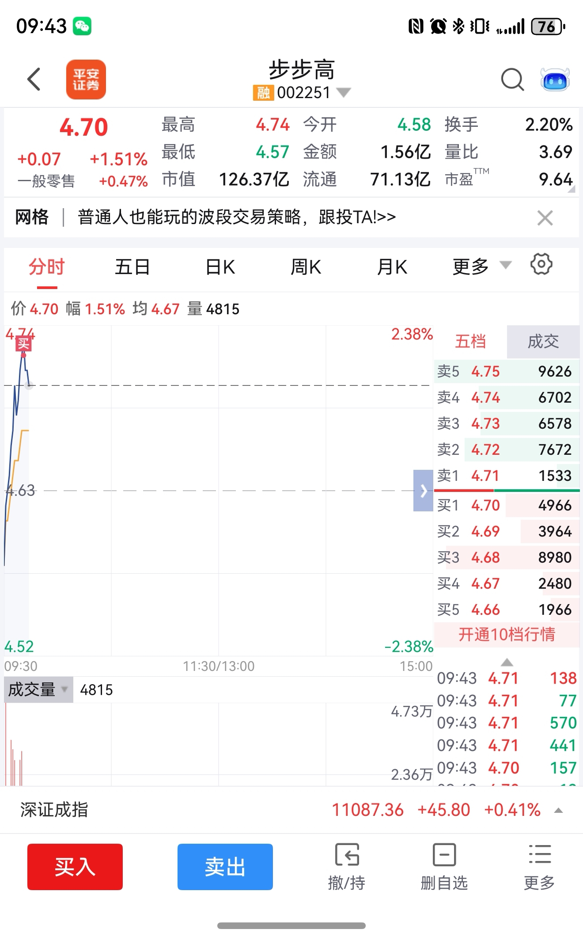Tap the 一般零售 sector label
Screen dimensions: 583x937
click(46, 181)
